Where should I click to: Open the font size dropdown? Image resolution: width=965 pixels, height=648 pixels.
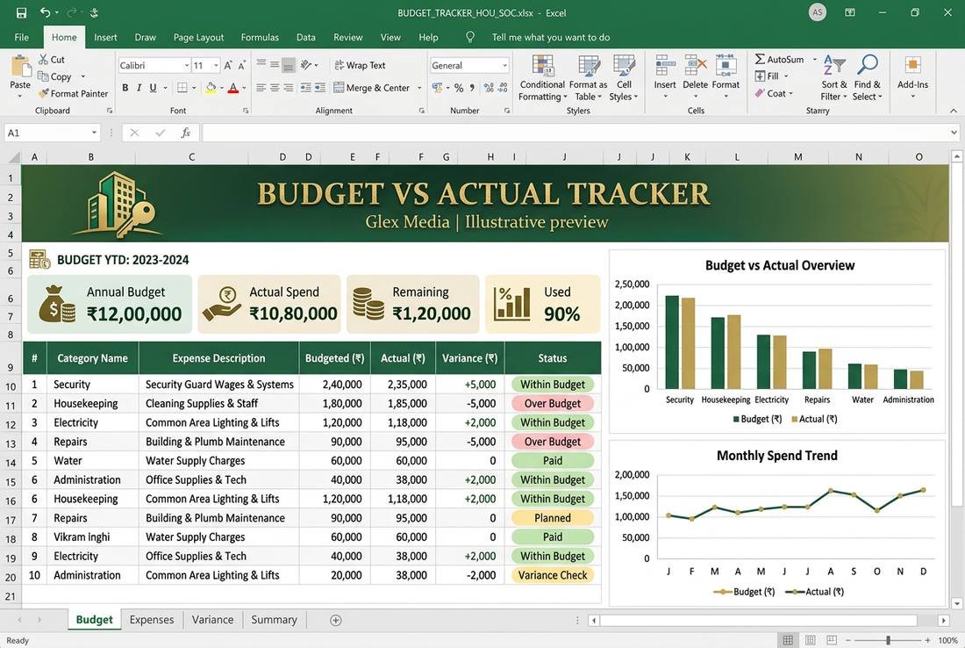tap(216, 65)
